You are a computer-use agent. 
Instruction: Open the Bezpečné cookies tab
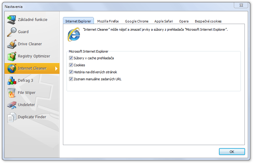click(208, 21)
